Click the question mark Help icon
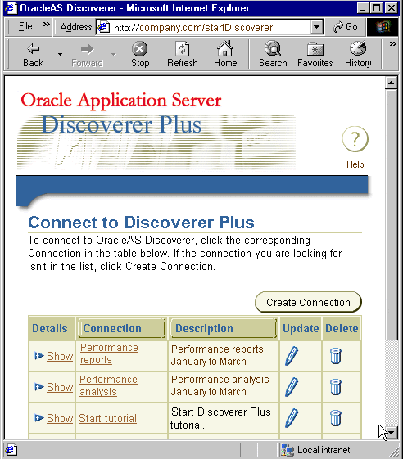The height and width of the screenshot is (459, 403). coord(355,139)
